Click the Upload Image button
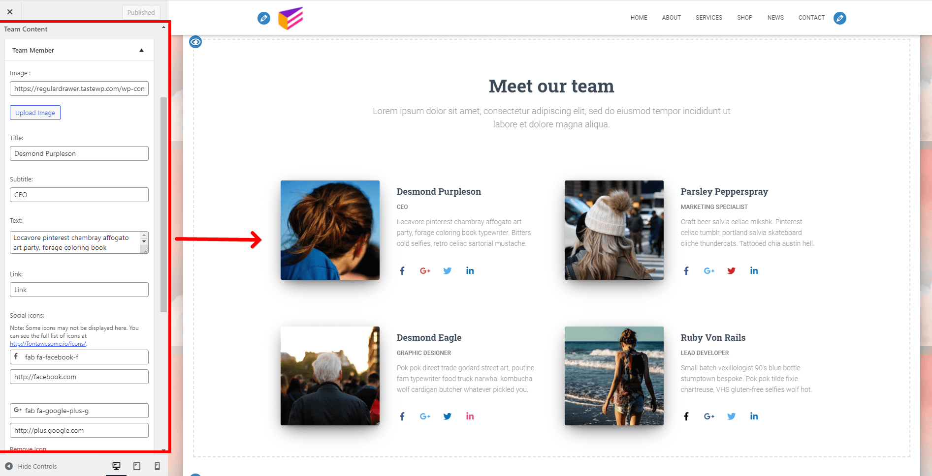The height and width of the screenshot is (476, 932). [35, 113]
